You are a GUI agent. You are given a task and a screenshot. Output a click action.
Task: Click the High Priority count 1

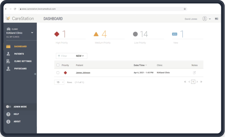[64, 34]
